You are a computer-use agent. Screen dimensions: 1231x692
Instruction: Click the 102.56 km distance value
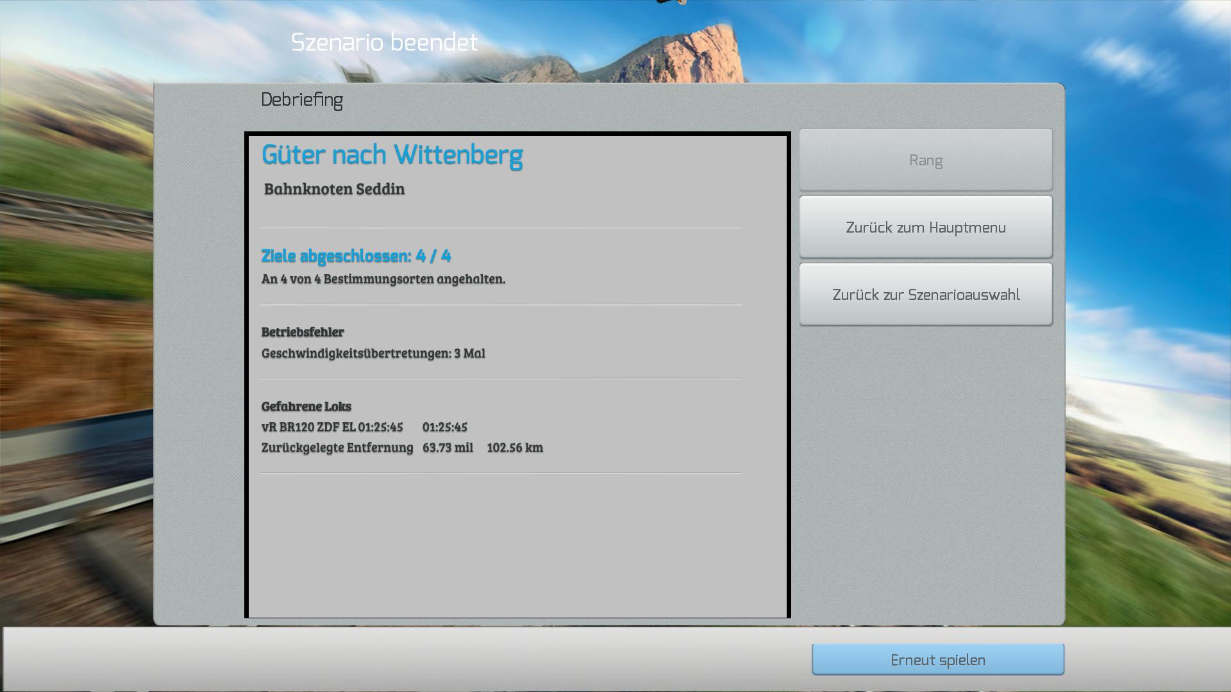(514, 447)
